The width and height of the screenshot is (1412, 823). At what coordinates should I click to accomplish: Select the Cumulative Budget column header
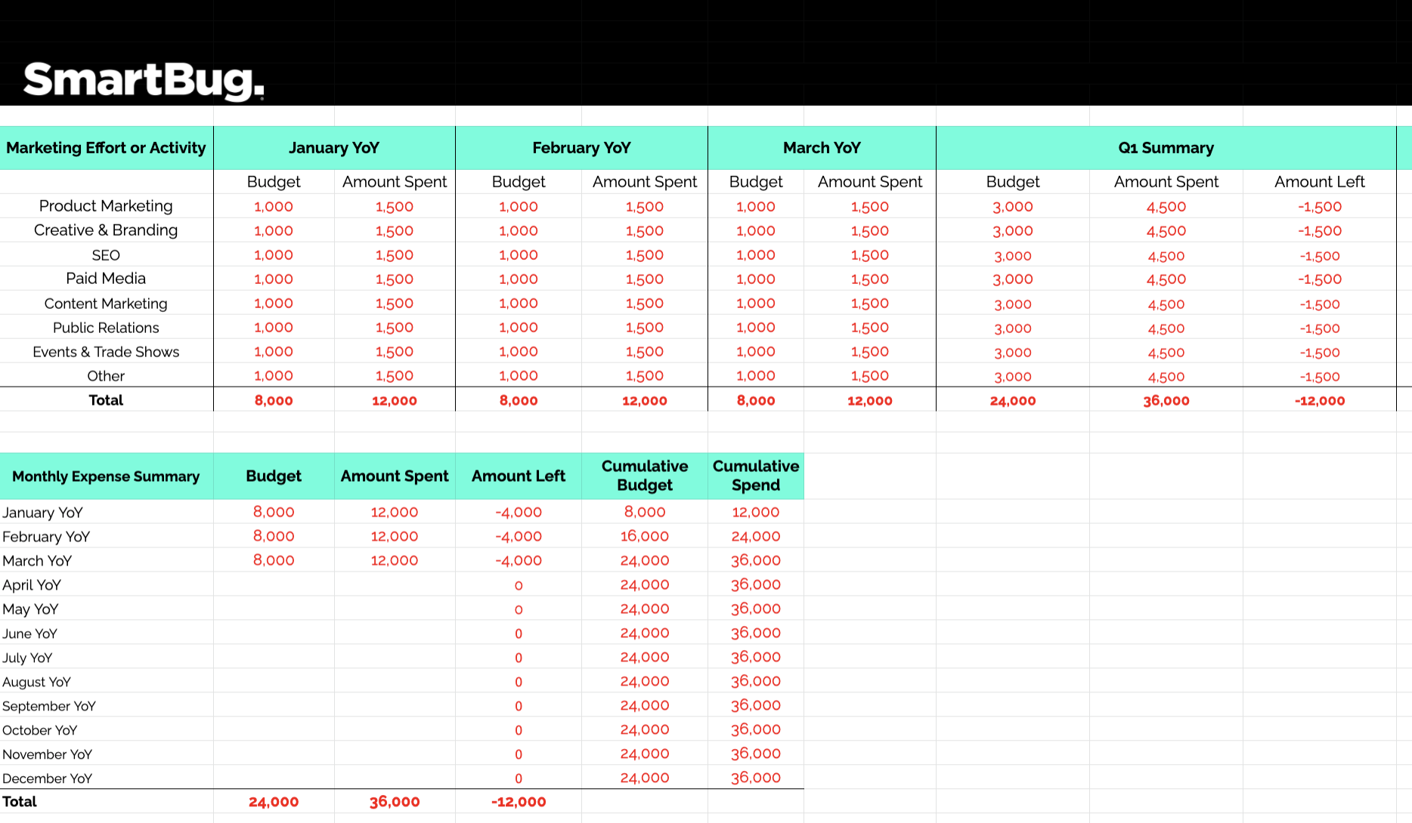[x=644, y=476]
